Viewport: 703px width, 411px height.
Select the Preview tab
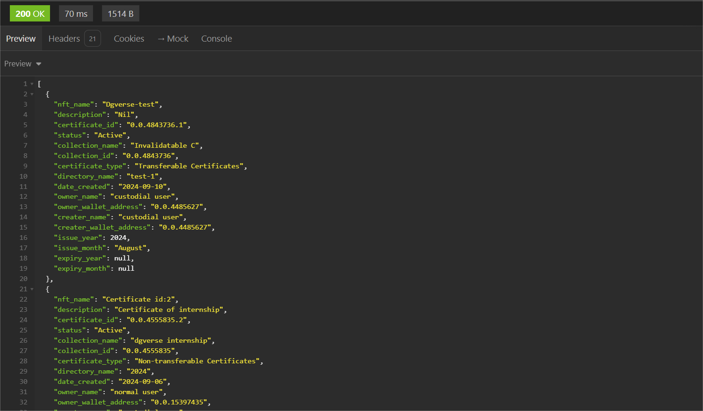click(21, 38)
